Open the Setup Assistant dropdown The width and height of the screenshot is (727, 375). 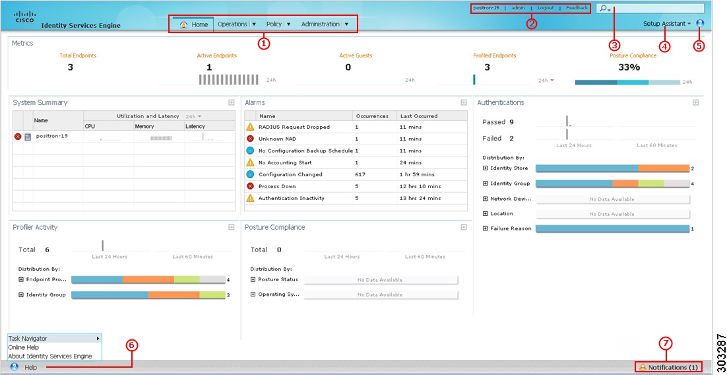coord(667,23)
